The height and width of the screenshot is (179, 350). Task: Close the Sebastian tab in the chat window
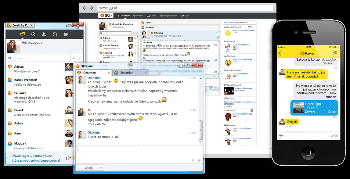coord(146,73)
